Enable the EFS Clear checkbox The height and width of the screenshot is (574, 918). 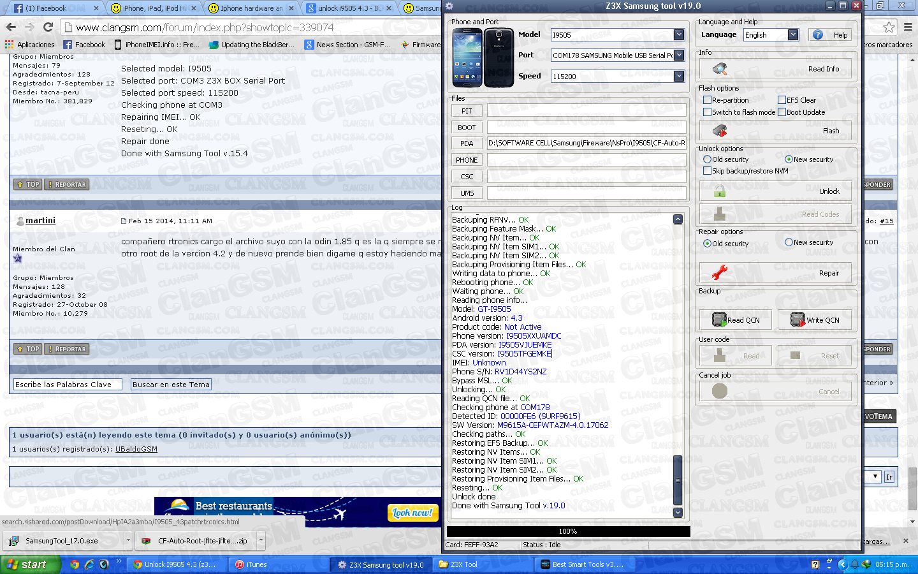[x=782, y=100]
